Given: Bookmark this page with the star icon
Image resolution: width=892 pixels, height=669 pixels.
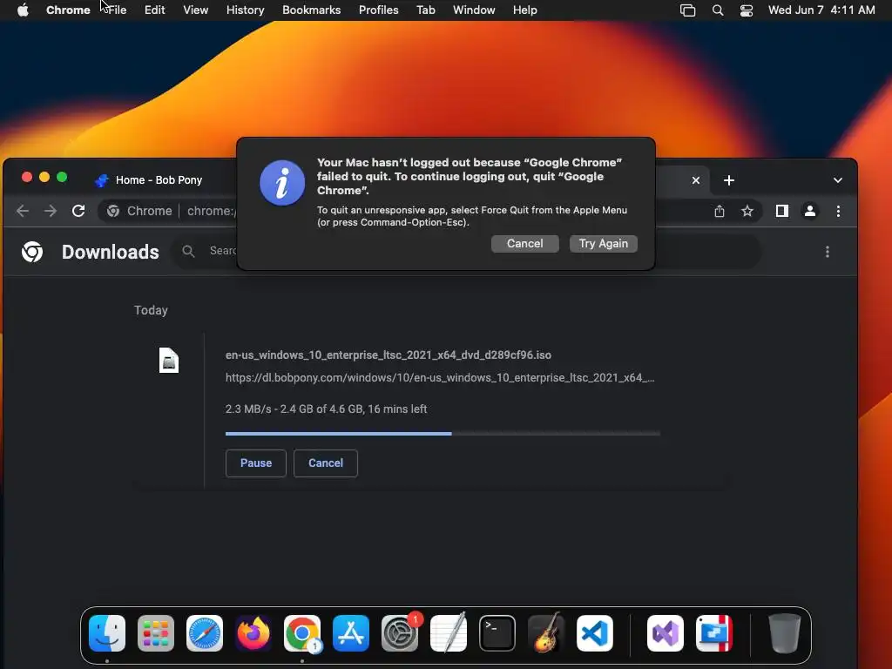Looking at the screenshot, I should (x=747, y=211).
